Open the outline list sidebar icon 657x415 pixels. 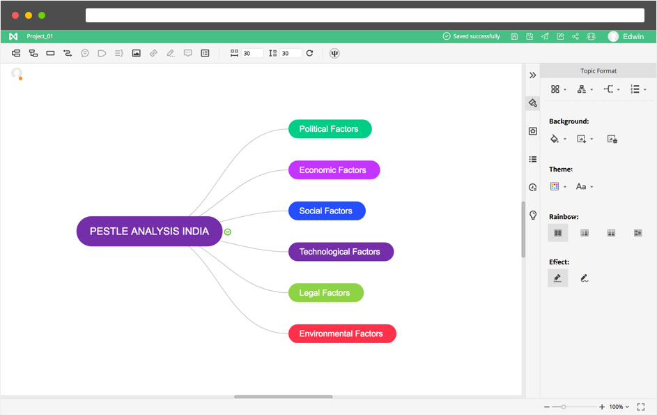533,159
